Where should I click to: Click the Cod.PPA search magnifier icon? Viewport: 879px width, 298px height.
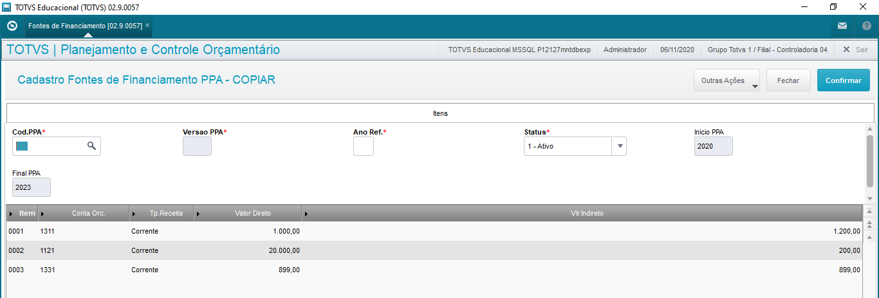(92, 146)
